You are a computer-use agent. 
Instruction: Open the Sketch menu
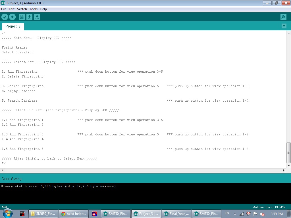pyautogui.click(x=22, y=9)
